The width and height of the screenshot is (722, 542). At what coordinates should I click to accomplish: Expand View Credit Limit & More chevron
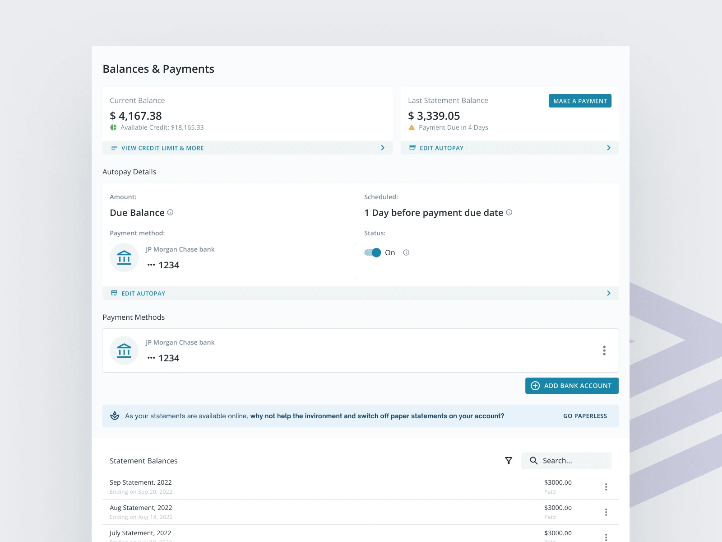pyautogui.click(x=383, y=148)
